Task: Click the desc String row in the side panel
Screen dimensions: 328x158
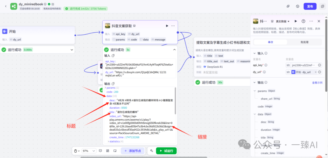Action: pos(268,122)
